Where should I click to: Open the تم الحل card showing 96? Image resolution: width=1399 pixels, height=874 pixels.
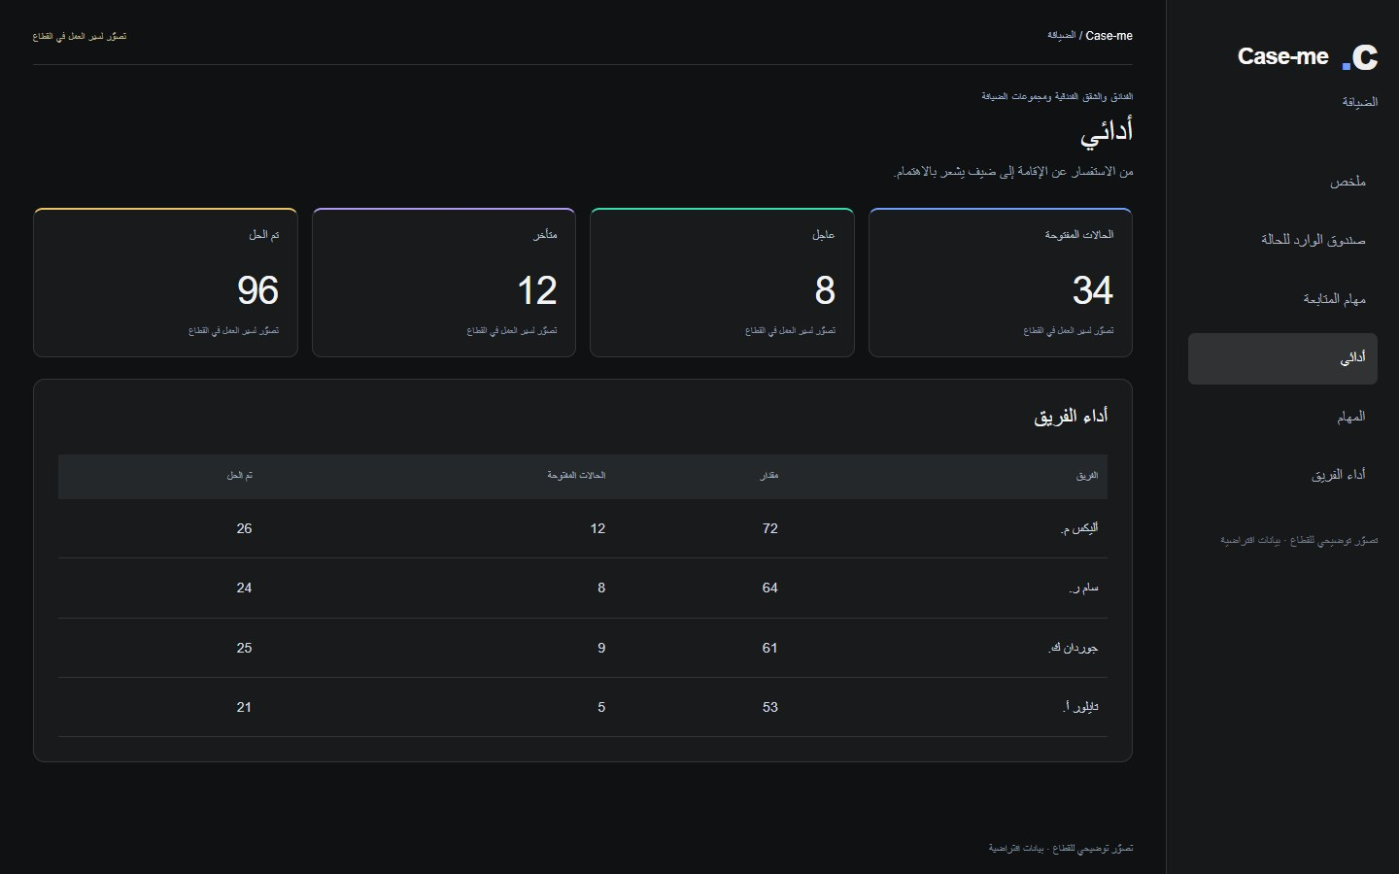pos(165,283)
